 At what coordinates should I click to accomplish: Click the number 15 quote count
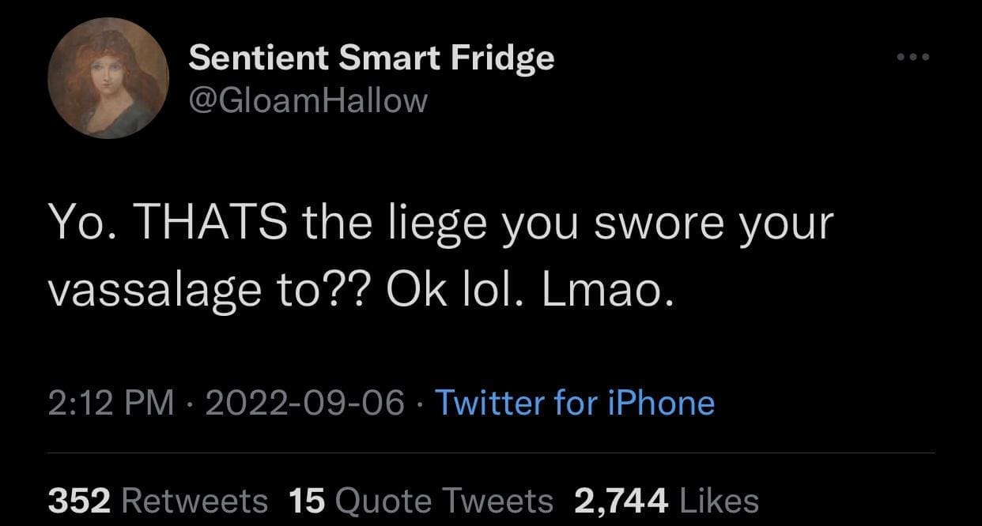click(307, 500)
